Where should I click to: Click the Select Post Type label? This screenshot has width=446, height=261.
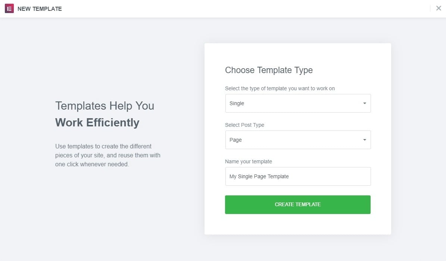[244, 125]
